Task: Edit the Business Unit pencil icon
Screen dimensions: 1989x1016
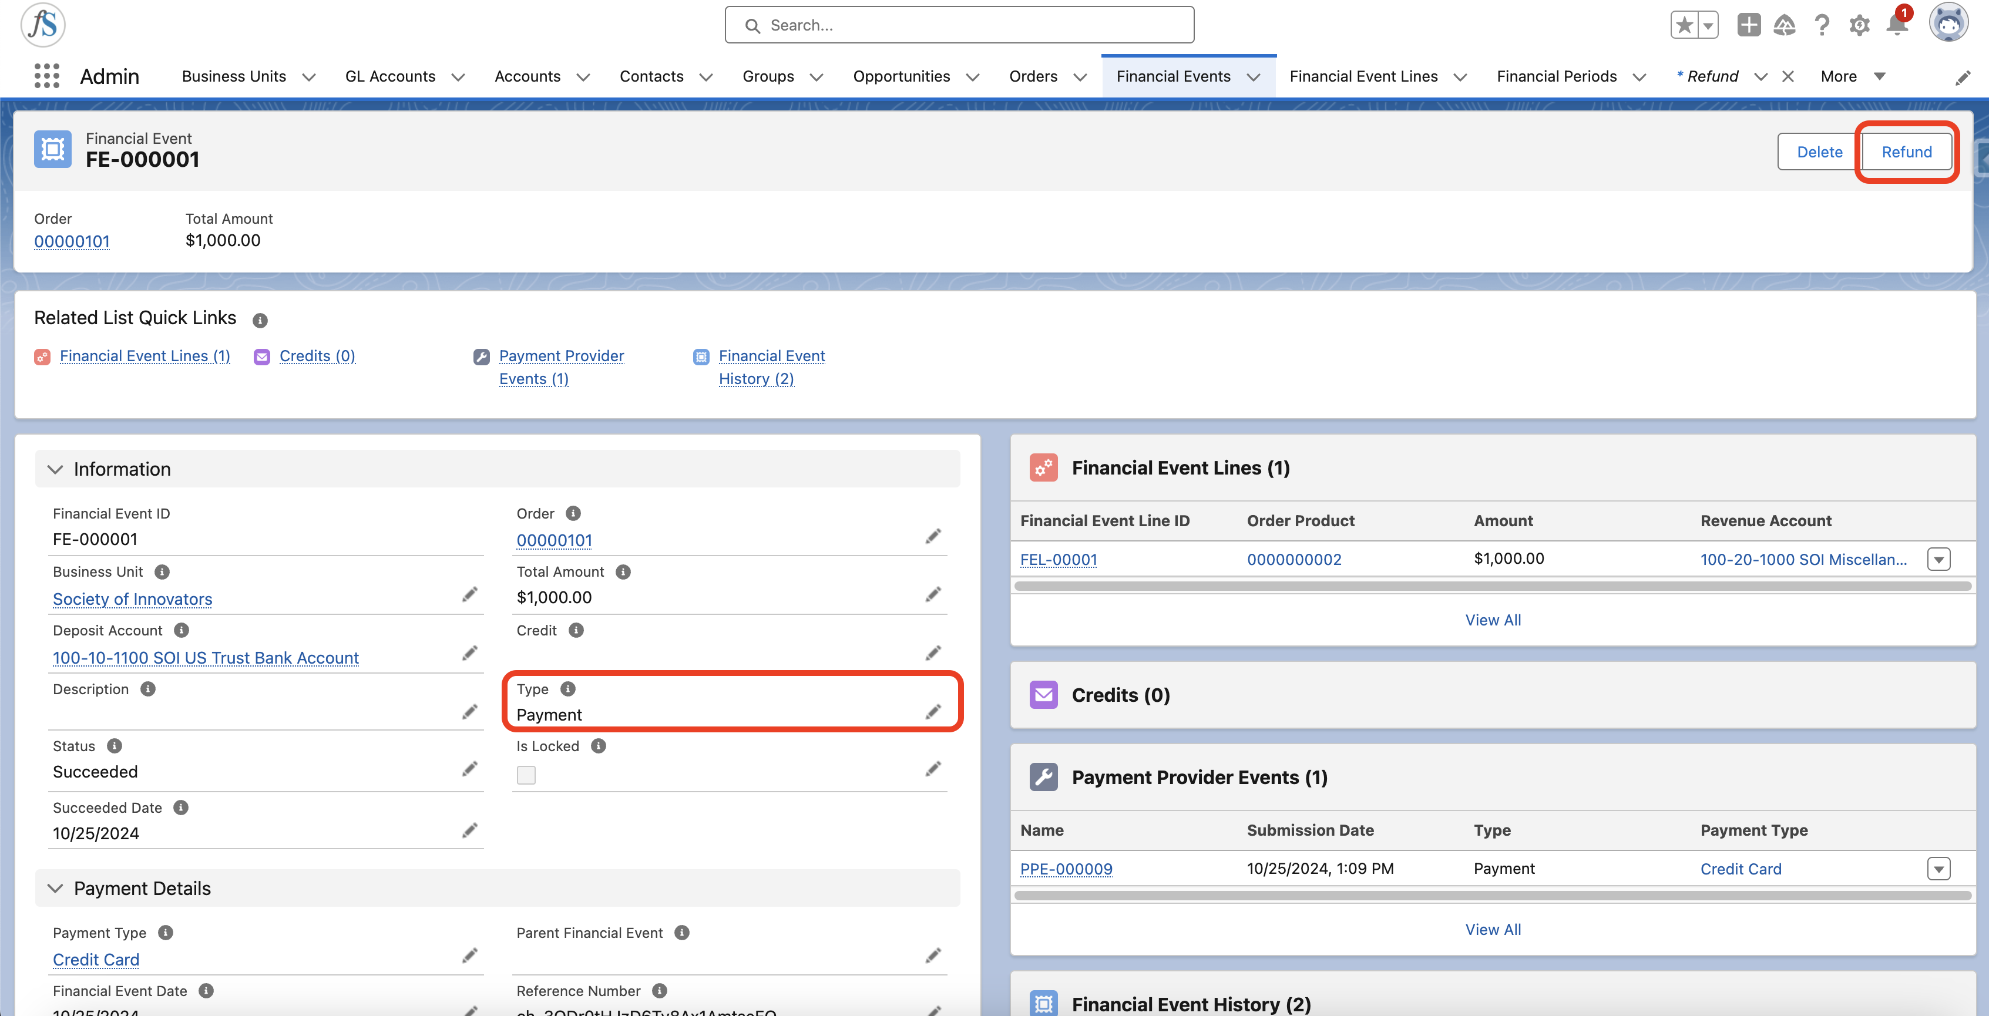Action: coord(469,594)
